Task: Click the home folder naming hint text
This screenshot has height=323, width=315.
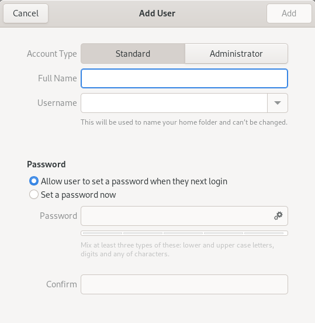Action: point(184,122)
